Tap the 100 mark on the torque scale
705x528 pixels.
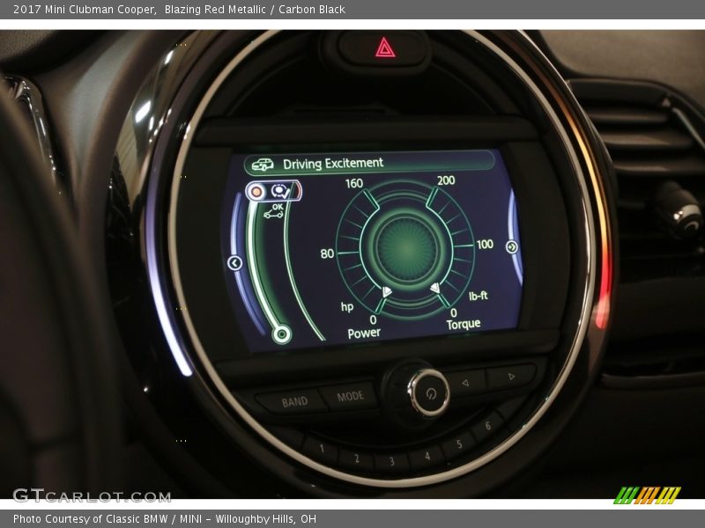point(485,245)
